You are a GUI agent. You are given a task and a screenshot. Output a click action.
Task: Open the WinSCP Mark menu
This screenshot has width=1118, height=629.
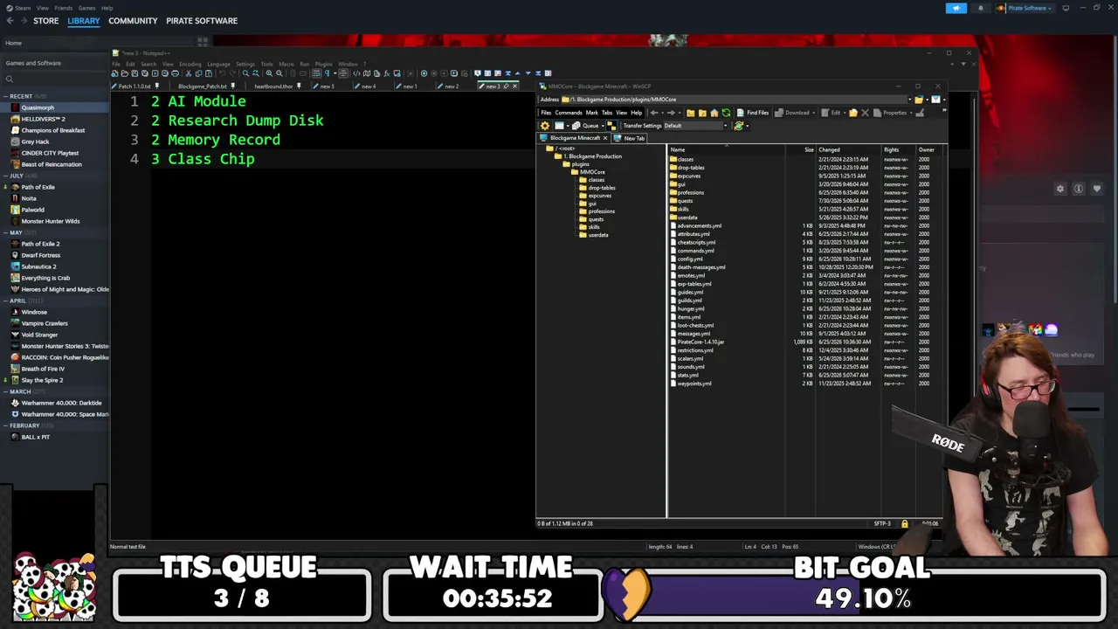[x=592, y=113]
